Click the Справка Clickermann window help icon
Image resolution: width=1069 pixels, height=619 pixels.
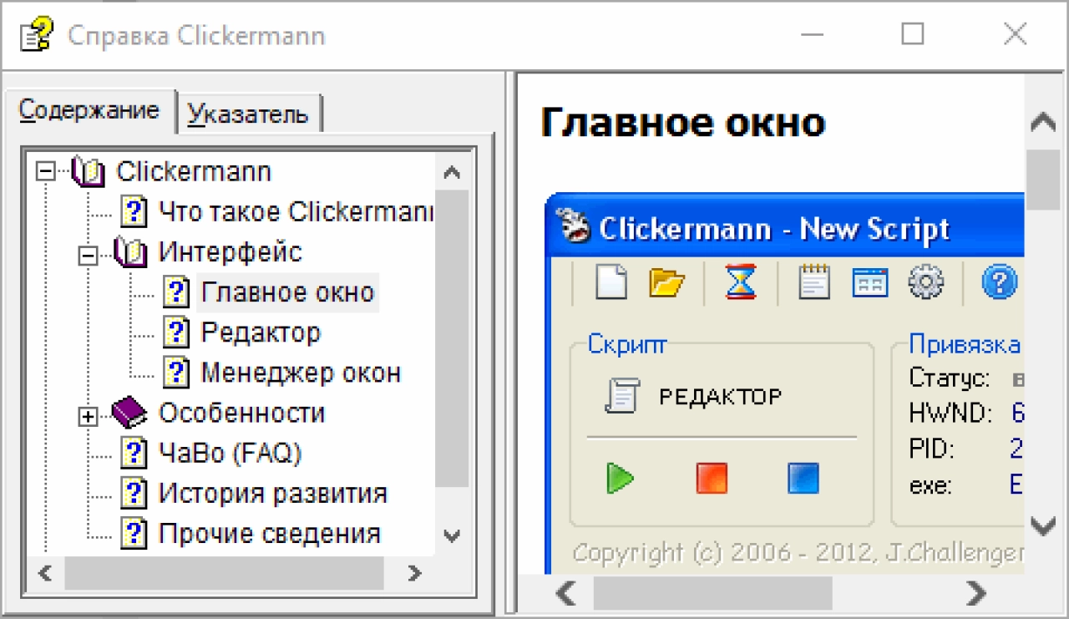click(35, 36)
